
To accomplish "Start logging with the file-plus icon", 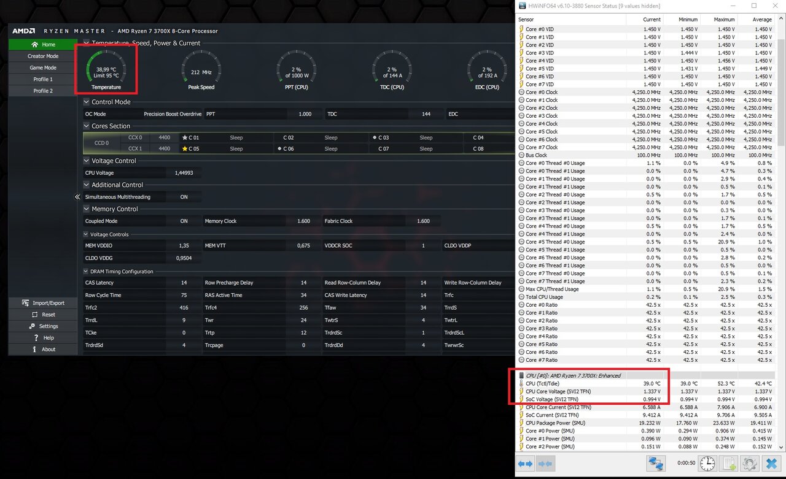I will (x=729, y=464).
